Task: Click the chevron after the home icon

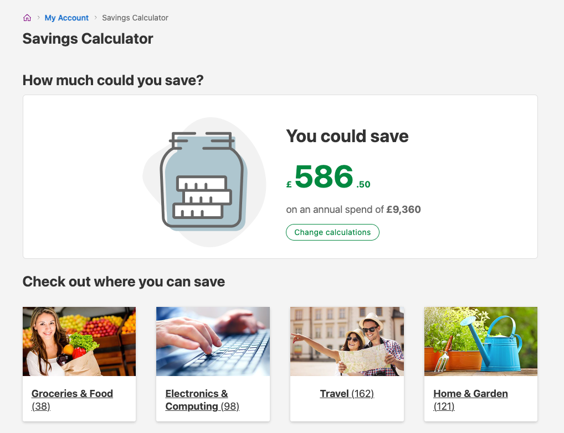Action: click(38, 18)
